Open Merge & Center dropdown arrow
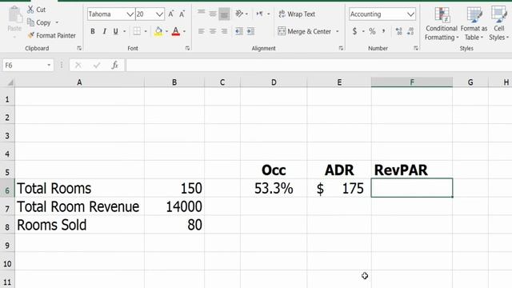The image size is (512, 288). (x=338, y=31)
